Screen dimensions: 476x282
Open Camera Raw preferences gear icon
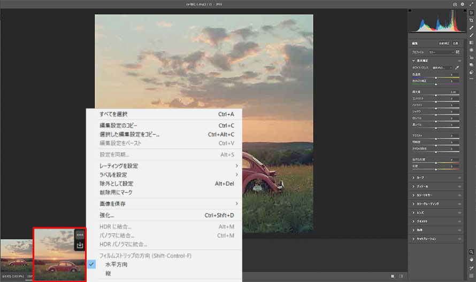coord(462,4)
